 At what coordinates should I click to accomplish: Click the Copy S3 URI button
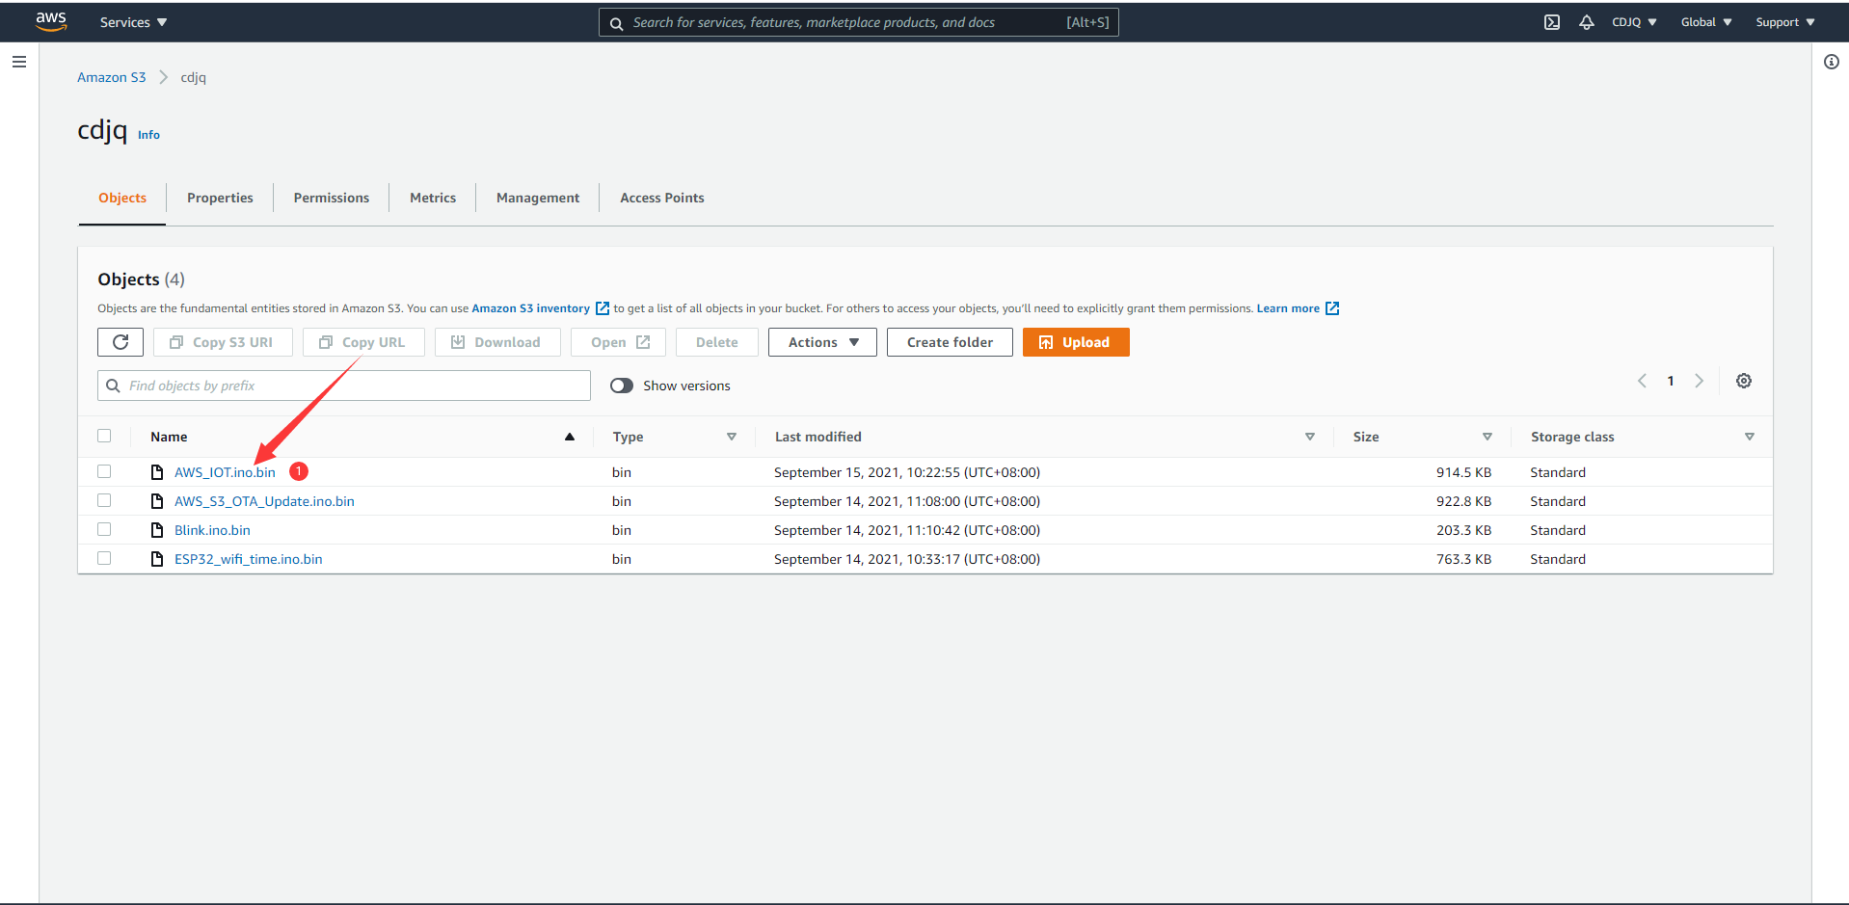coord(223,342)
